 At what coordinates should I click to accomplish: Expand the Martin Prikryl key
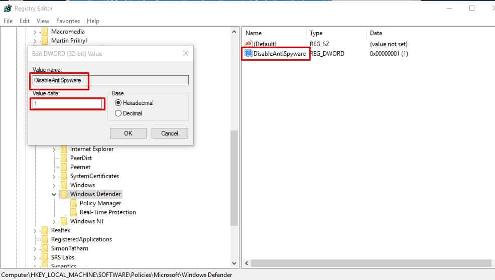coord(35,41)
